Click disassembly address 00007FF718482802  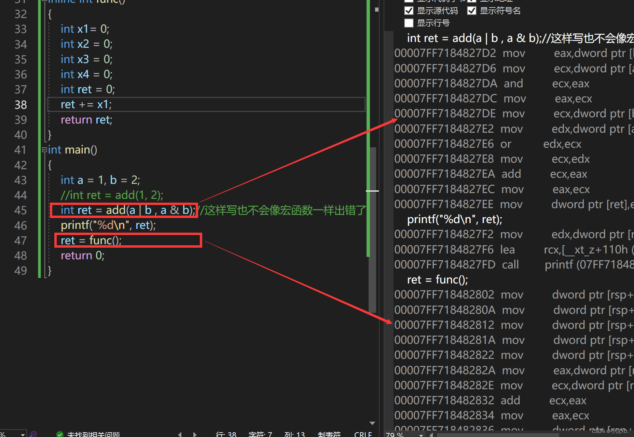coord(444,295)
